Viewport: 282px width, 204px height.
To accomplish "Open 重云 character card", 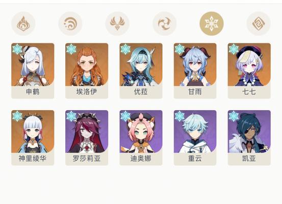I will pyautogui.click(x=195, y=138).
